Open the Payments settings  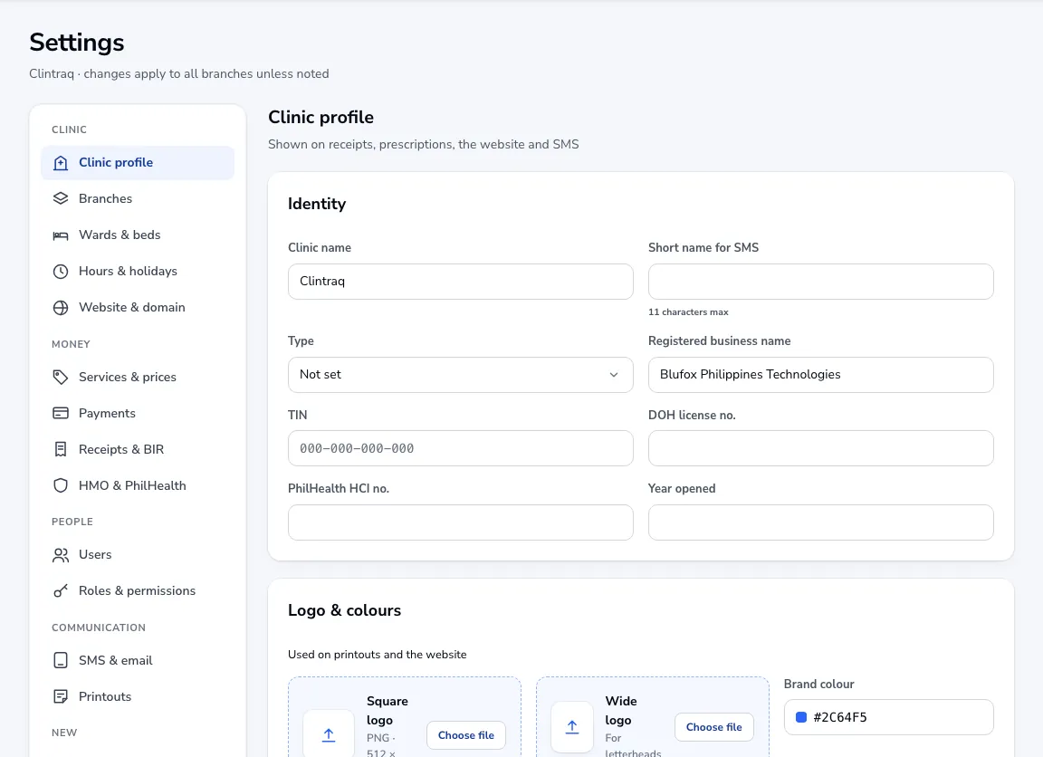pos(138,413)
